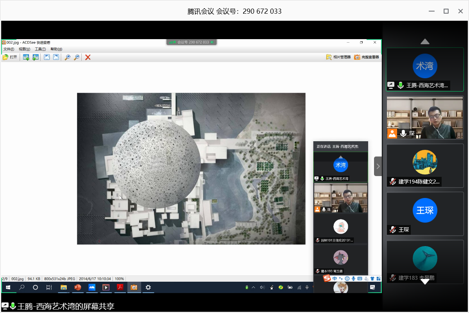
Task: Click the muted mic icon beside 王琛
Action: (x=392, y=230)
